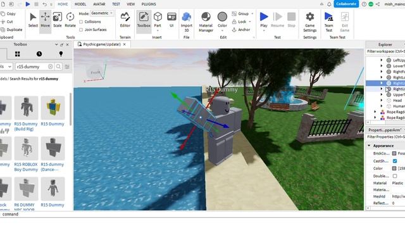Open Toolbox creations lightbulb tab
The image size is (405, 228).
tap(61, 54)
